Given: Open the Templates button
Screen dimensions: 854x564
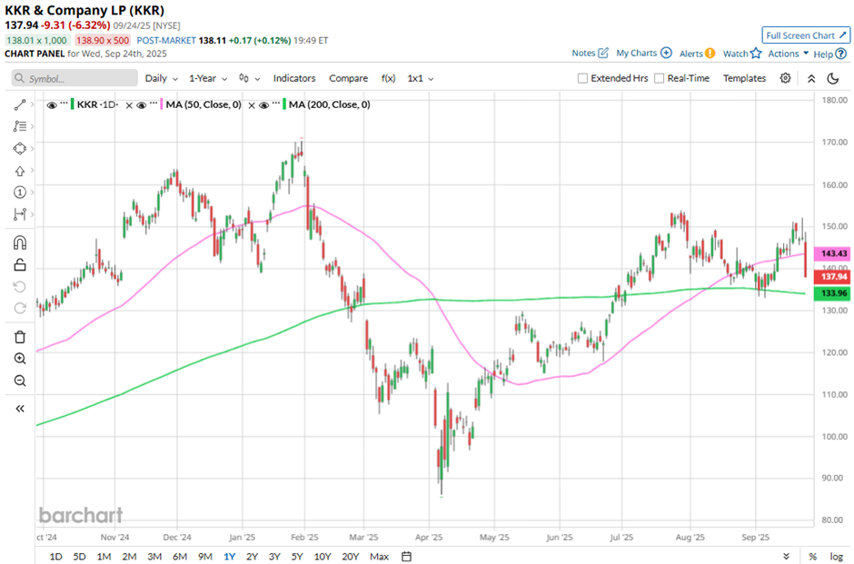Looking at the screenshot, I should click(744, 78).
